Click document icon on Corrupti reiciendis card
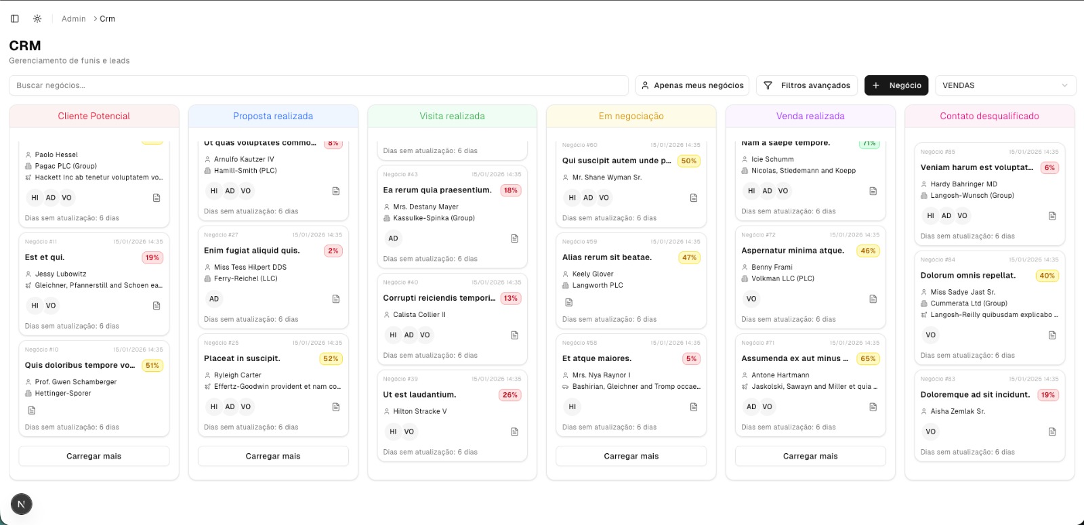 coord(515,335)
